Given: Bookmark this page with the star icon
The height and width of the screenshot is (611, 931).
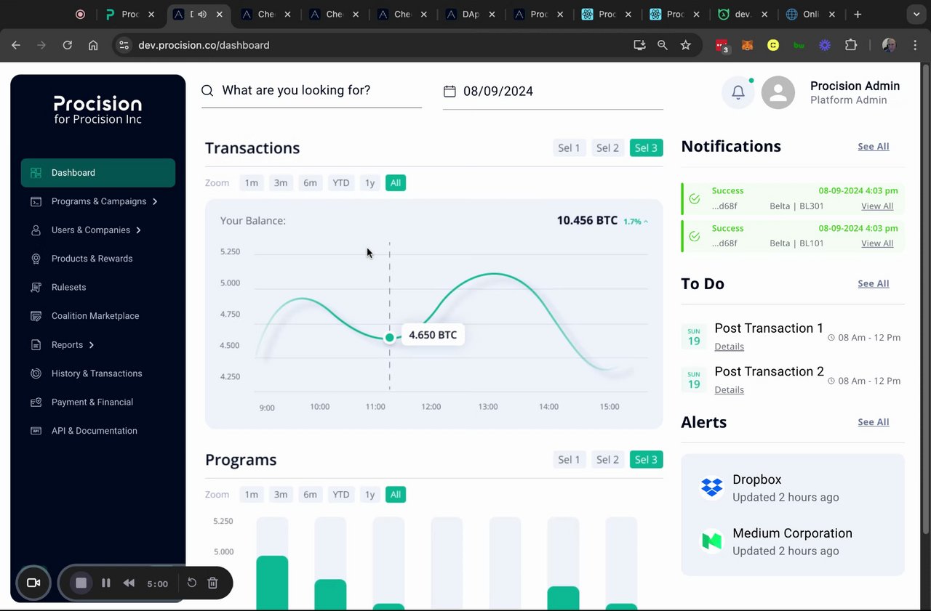Looking at the screenshot, I should 685,45.
